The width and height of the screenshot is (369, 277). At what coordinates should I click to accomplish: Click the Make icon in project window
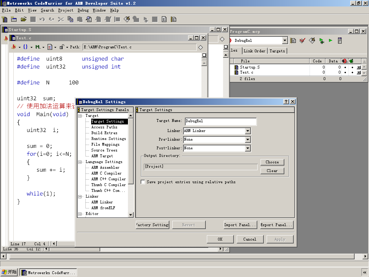click(x=312, y=40)
